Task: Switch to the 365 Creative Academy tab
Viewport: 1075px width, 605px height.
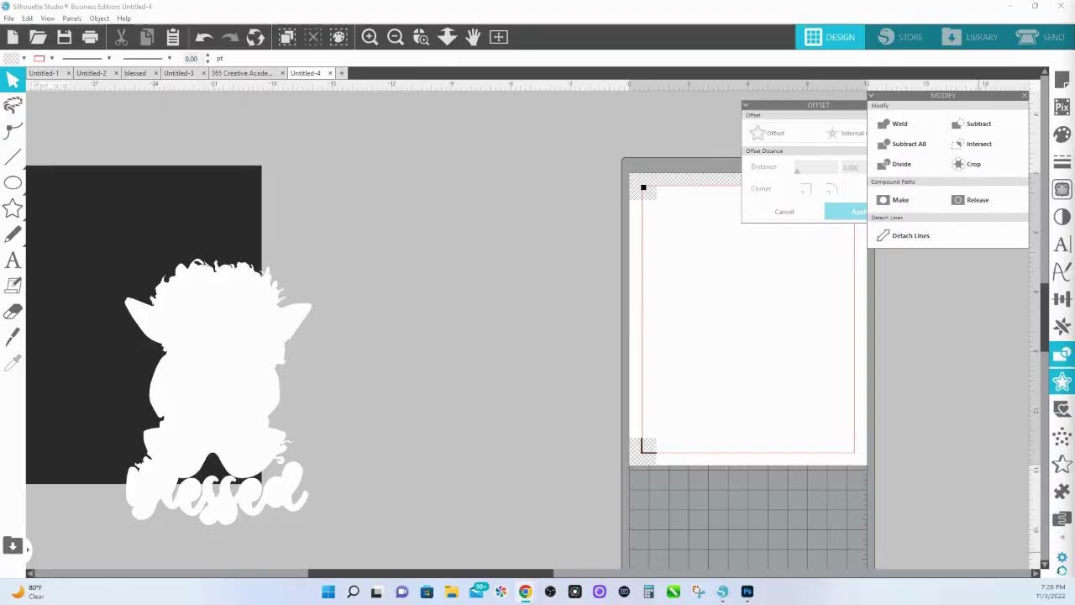Action: pos(242,73)
